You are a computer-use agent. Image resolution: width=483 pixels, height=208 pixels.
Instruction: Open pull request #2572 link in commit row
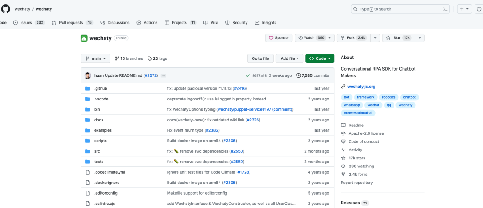tap(151, 75)
